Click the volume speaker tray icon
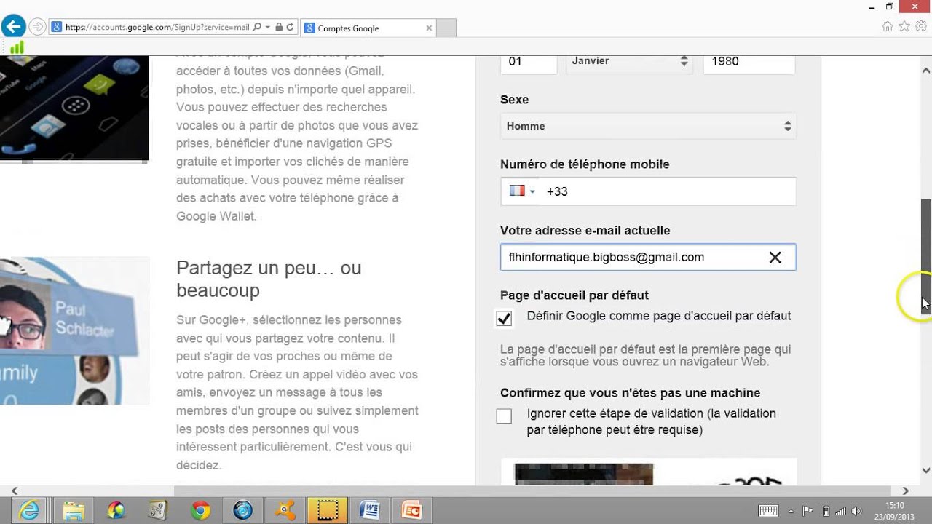Screen dimensions: 932x524 (856, 511)
